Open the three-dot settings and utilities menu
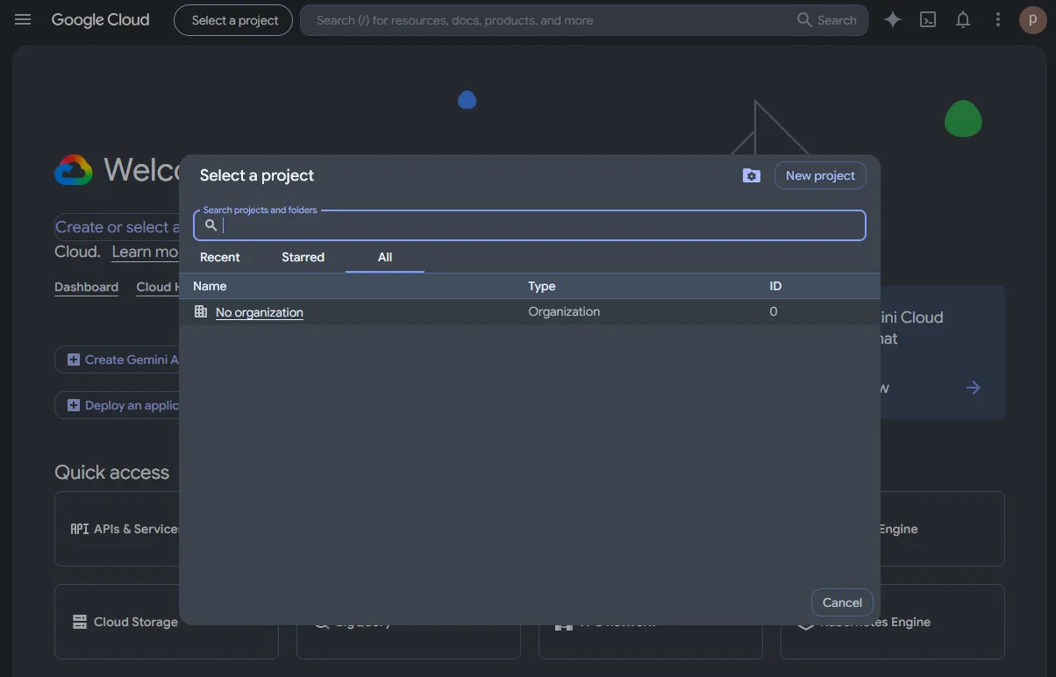Screen dimensions: 1056x677 998,19
